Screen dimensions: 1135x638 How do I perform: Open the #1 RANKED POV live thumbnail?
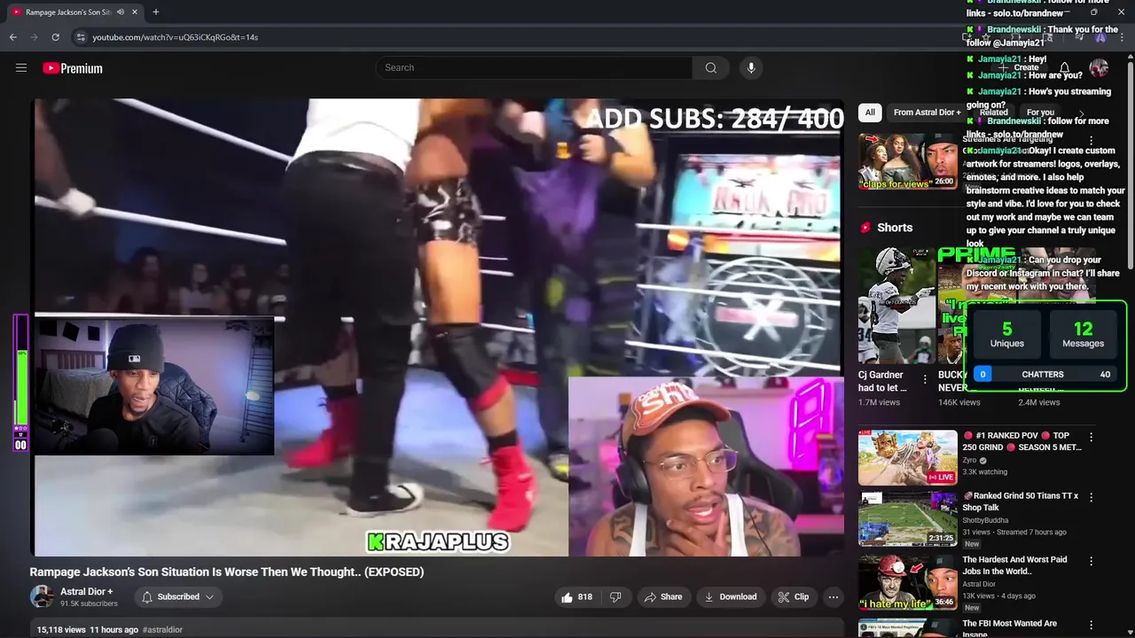coord(907,457)
